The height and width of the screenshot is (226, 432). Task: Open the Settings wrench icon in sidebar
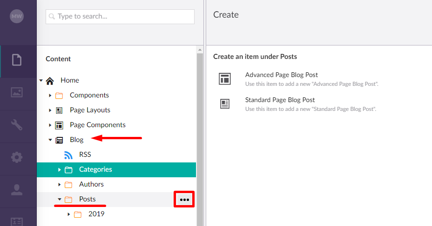click(17, 125)
